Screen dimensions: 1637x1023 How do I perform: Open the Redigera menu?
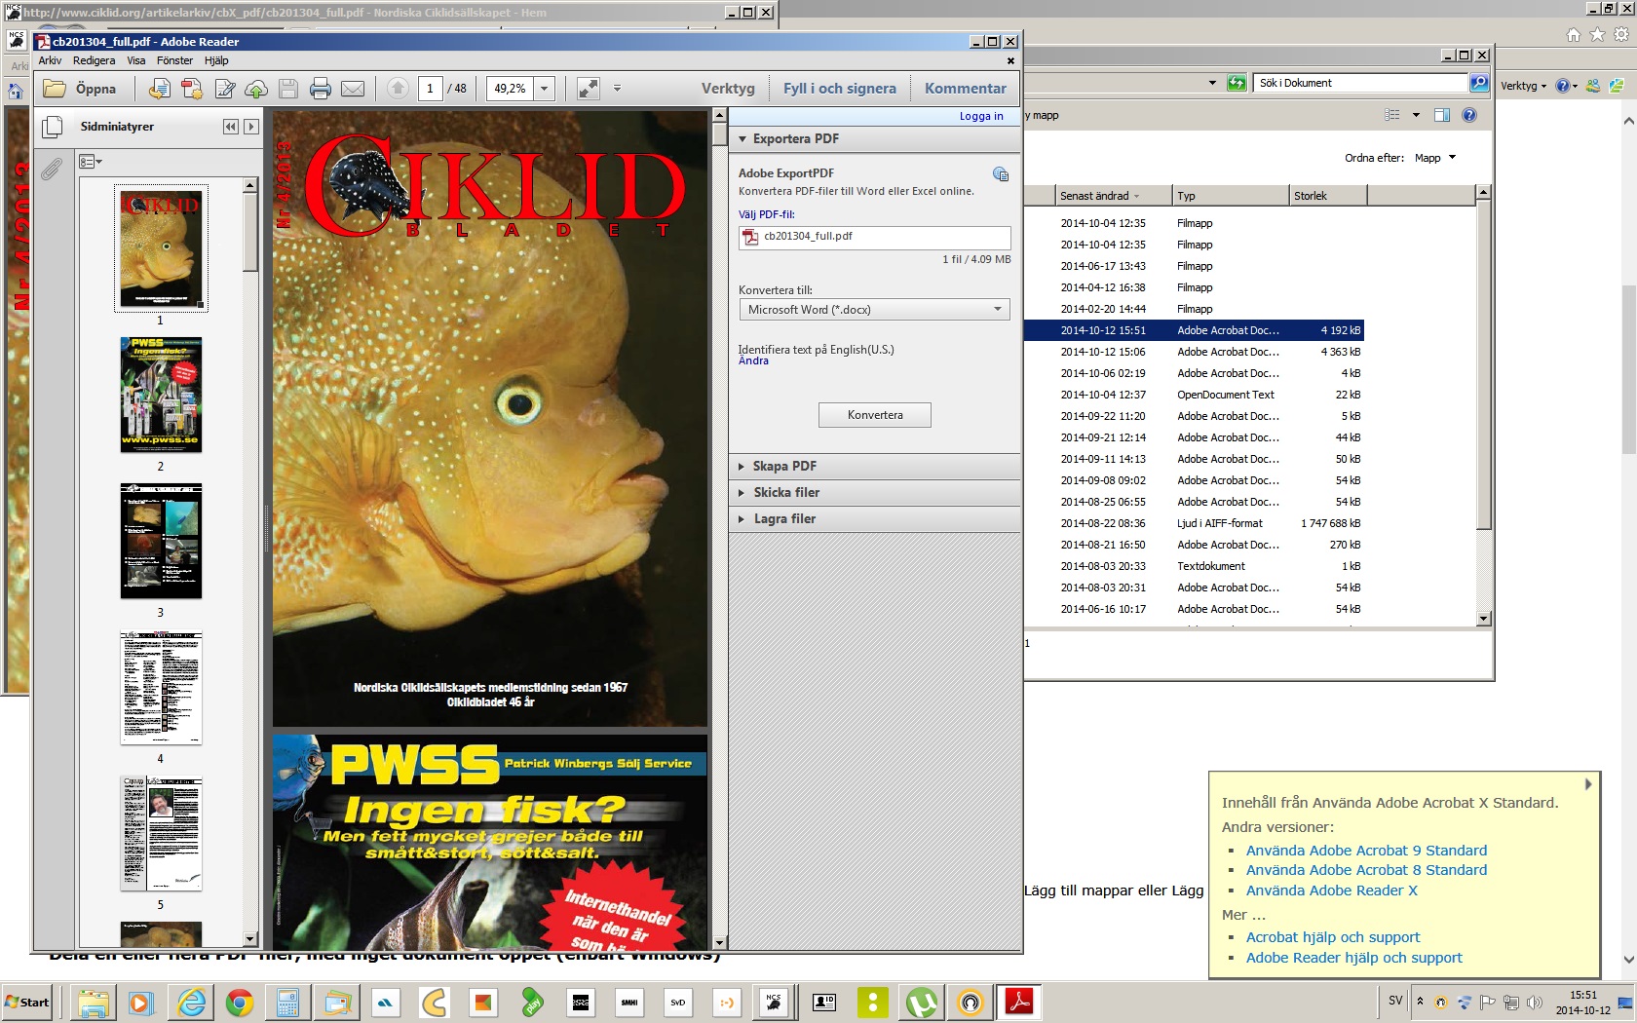(x=94, y=60)
